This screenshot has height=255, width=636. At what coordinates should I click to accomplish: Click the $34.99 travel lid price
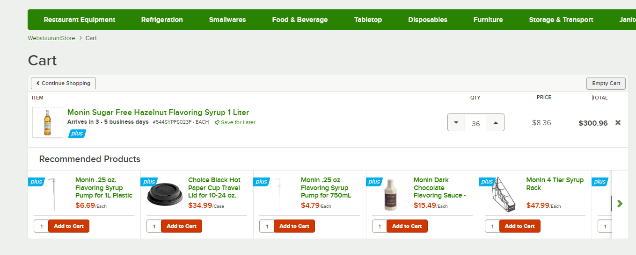coord(200,205)
